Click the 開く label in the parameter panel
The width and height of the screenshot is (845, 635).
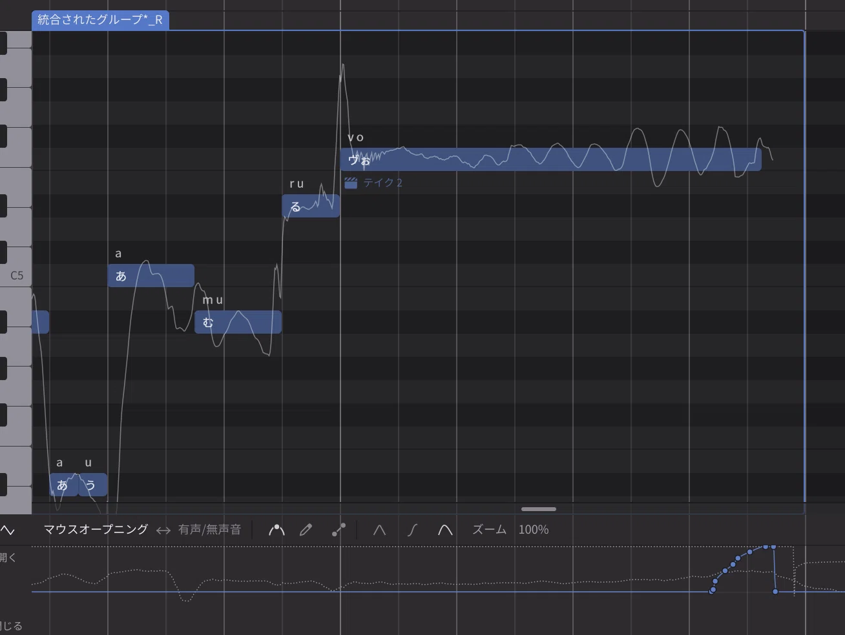click(x=8, y=558)
